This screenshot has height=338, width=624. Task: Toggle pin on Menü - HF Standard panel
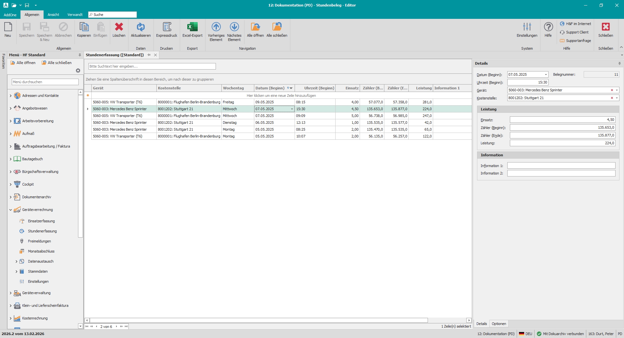80,55
